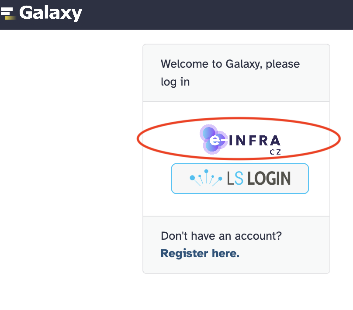
Task: Click the white letter e in e-INFRA emblem
Action: [215, 141]
